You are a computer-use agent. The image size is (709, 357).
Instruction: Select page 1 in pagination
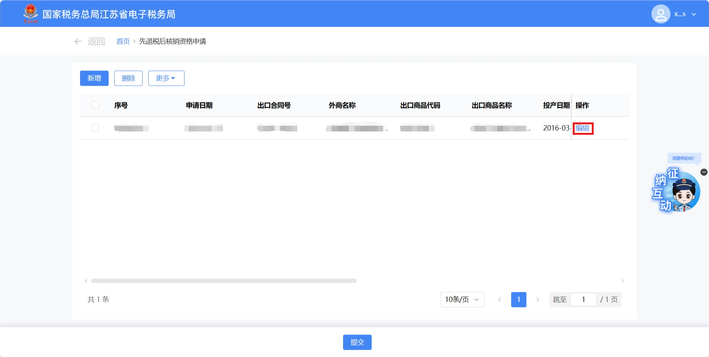click(518, 300)
